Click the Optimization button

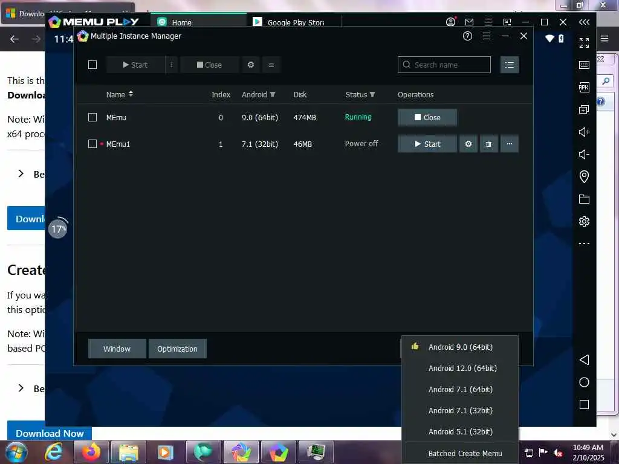[177, 349]
